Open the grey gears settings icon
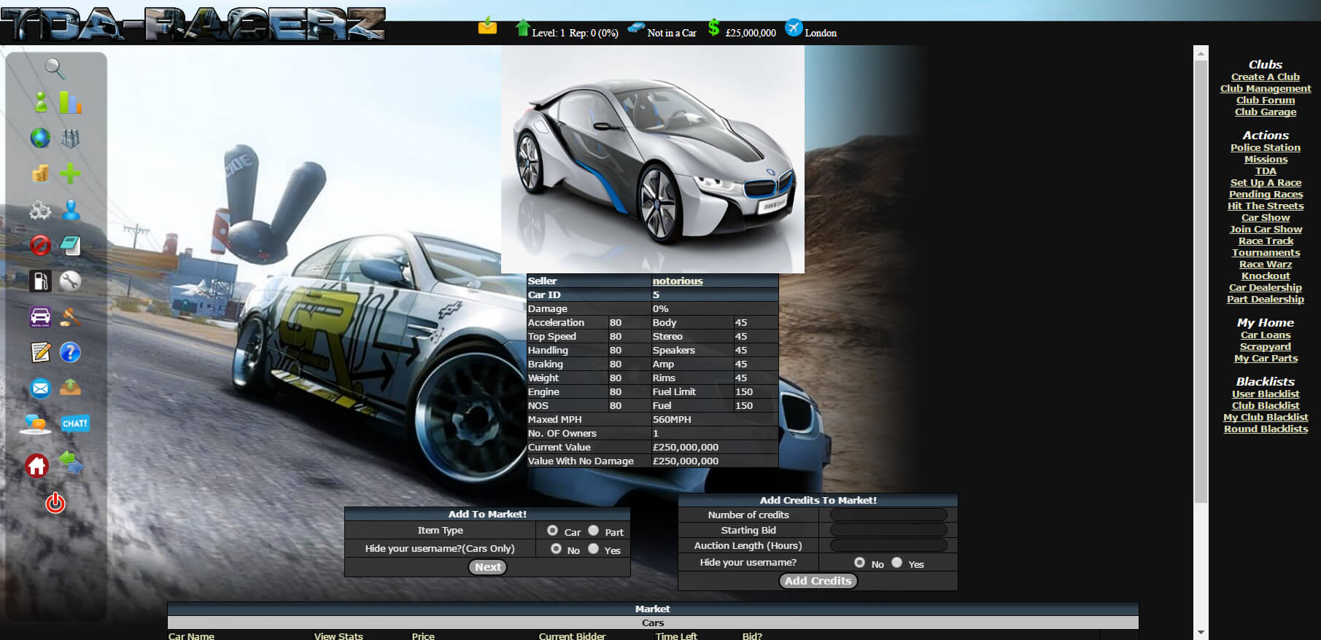1321x640 pixels. [40, 210]
